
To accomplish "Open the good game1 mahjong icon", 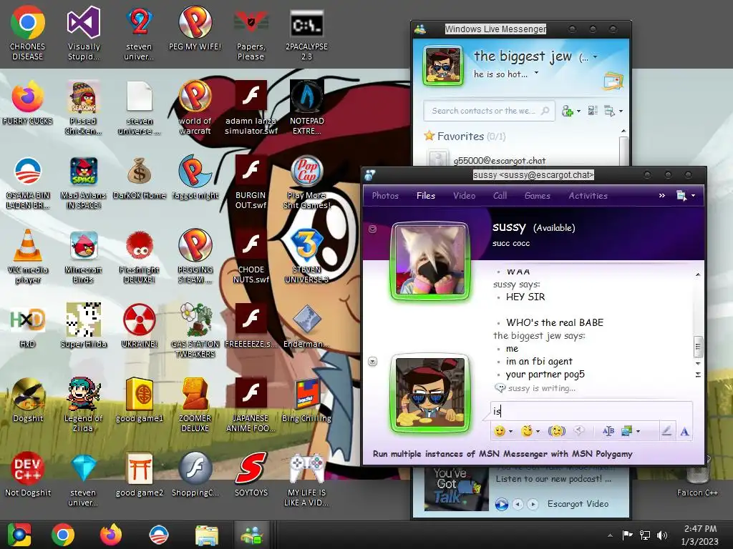I will point(140,400).
